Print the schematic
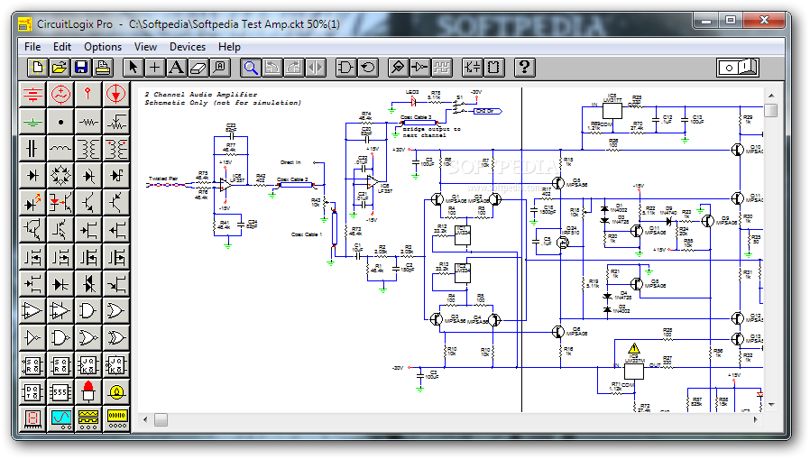Image resolution: width=810 pixels, height=459 pixels. click(x=103, y=68)
